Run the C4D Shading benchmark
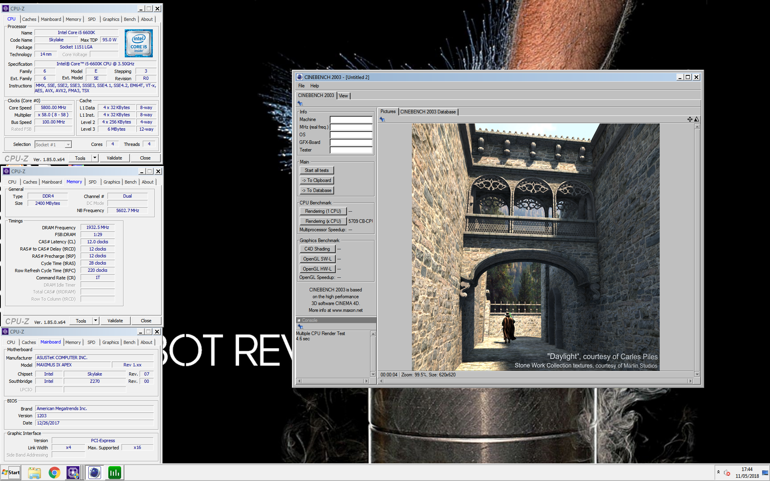 (317, 249)
